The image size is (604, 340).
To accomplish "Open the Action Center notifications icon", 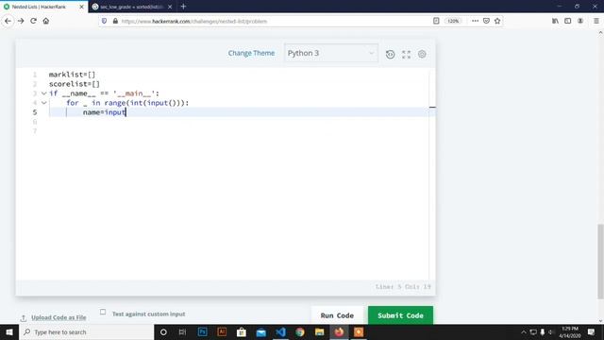I will pyautogui.click(x=592, y=331).
